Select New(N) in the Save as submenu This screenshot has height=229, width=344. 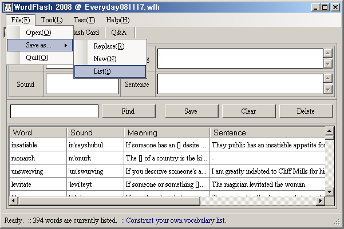tap(110, 59)
